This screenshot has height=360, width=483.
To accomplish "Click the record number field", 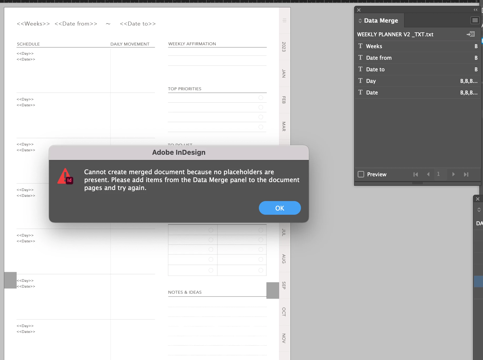I will [440, 174].
